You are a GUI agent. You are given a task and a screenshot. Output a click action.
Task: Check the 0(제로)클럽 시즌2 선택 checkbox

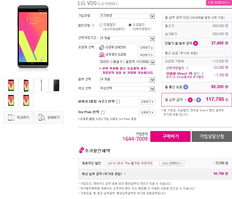118,102
